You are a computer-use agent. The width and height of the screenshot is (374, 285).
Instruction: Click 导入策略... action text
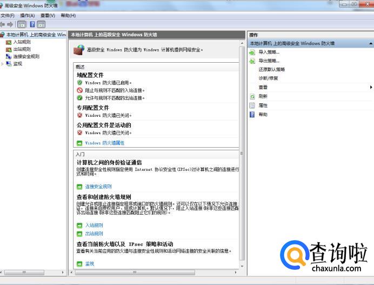tap(269, 52)
